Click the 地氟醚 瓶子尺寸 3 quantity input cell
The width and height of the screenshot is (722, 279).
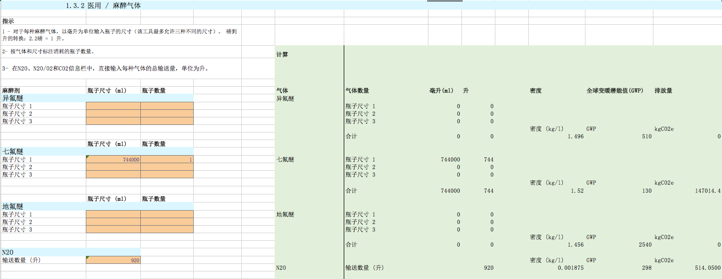pyautogui.click(x=167, y=229)
